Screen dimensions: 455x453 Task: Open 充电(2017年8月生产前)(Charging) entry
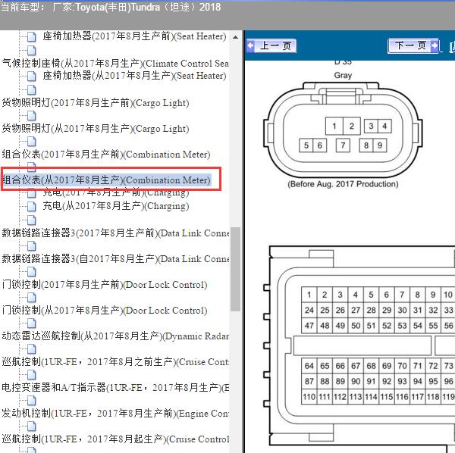(116, 192)
